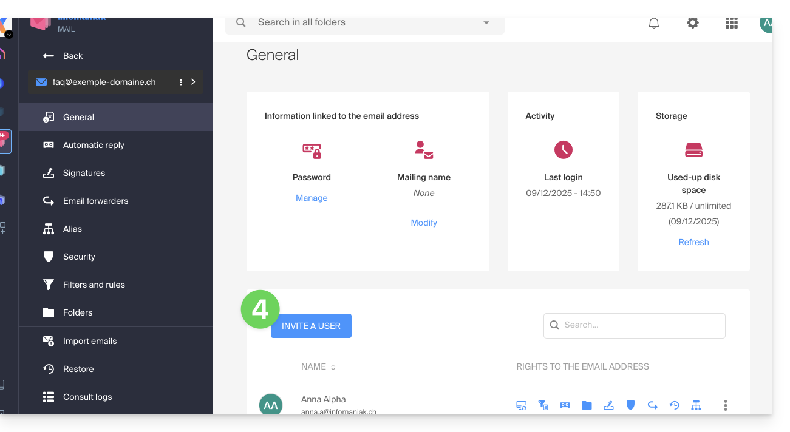The image size is (790, 432).
Task: Expand the faq@exemple-domaine.ch address chevron
Action: point(193,82)
